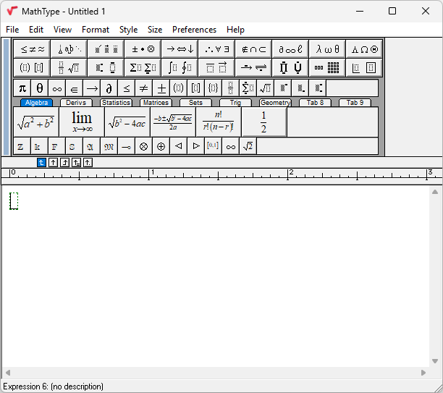Image resolution: width=443 pixels, height=393 pixels.
Task: Insert the not-equal symbol
Action: [x=144, y=88]
